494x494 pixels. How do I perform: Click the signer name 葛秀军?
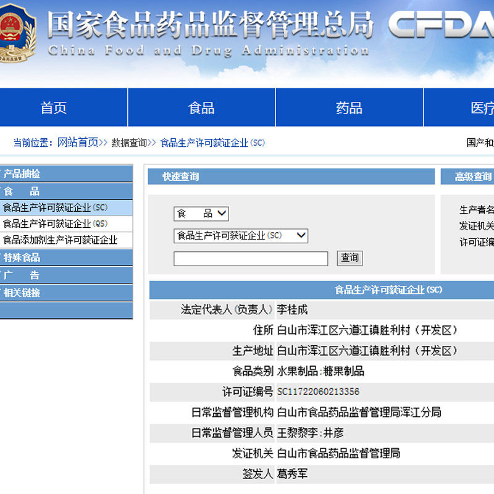point(292,474)
